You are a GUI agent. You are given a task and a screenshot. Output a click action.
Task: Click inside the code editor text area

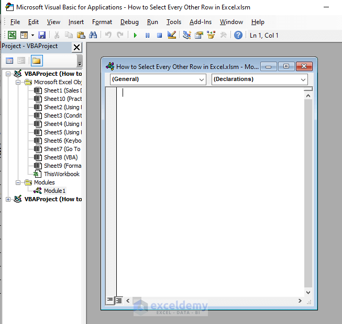coord(210,191)
